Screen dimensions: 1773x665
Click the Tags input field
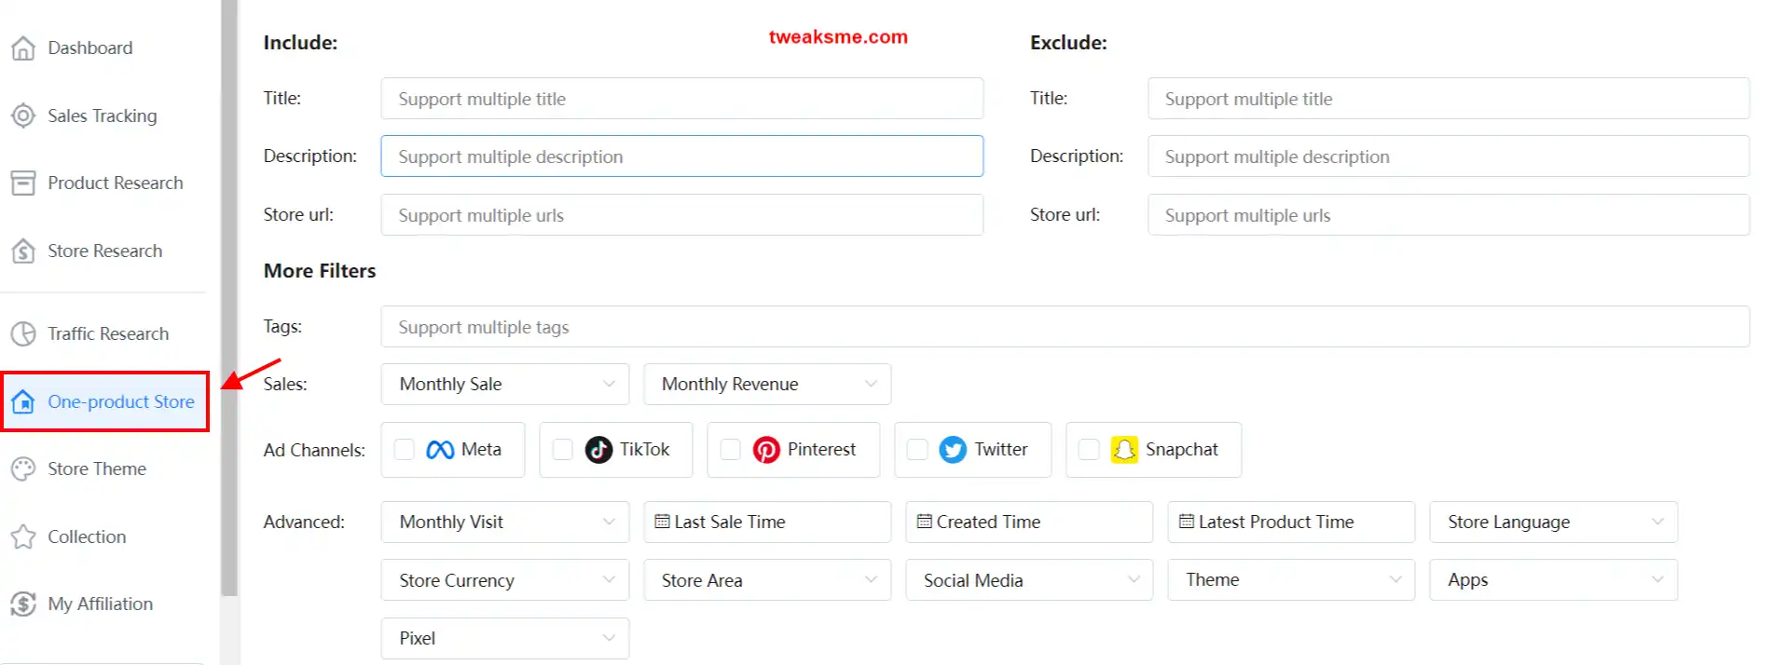[1065, 327]
